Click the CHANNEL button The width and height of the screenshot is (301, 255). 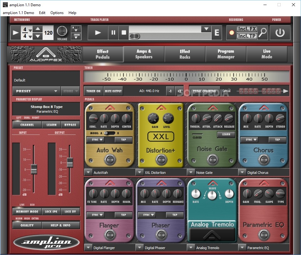[27, 125]
